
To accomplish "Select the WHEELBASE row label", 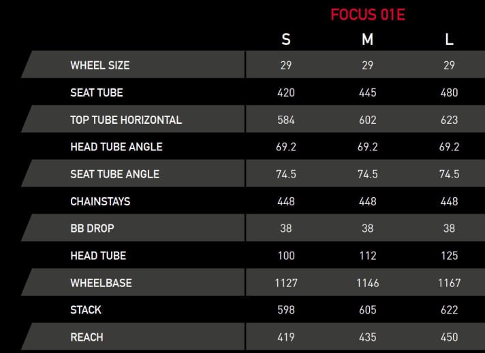I will (101, 282).
